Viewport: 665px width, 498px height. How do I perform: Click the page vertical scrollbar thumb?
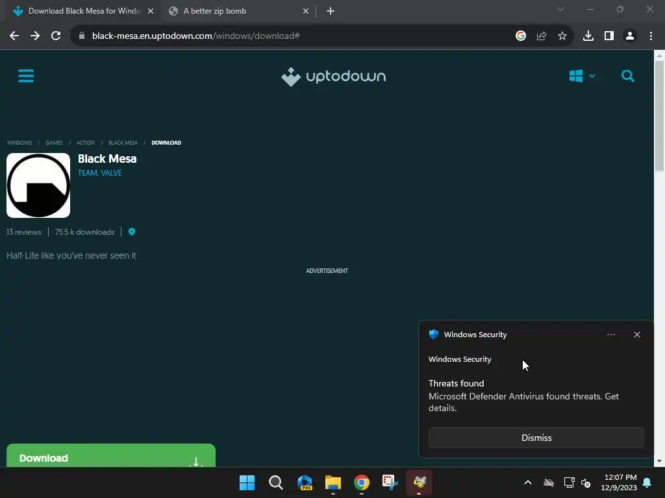[x=659, y=117]
